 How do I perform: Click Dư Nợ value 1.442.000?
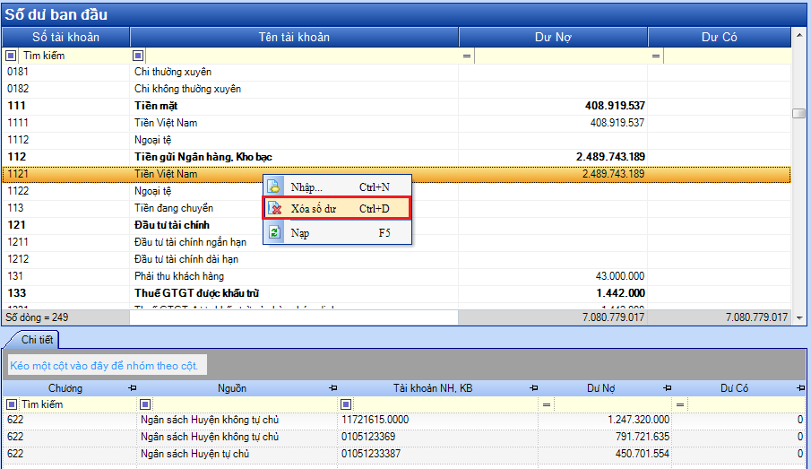pos(620,293)
